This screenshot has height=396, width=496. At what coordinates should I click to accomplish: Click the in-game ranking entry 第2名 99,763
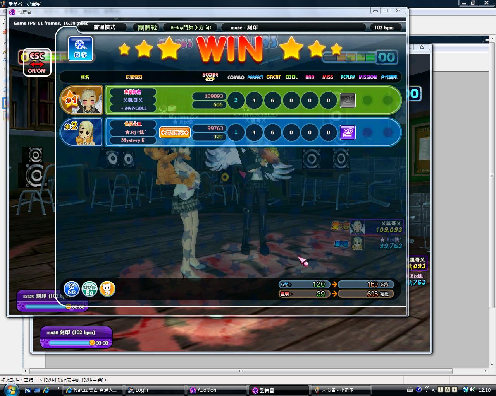tap(368, 243)
